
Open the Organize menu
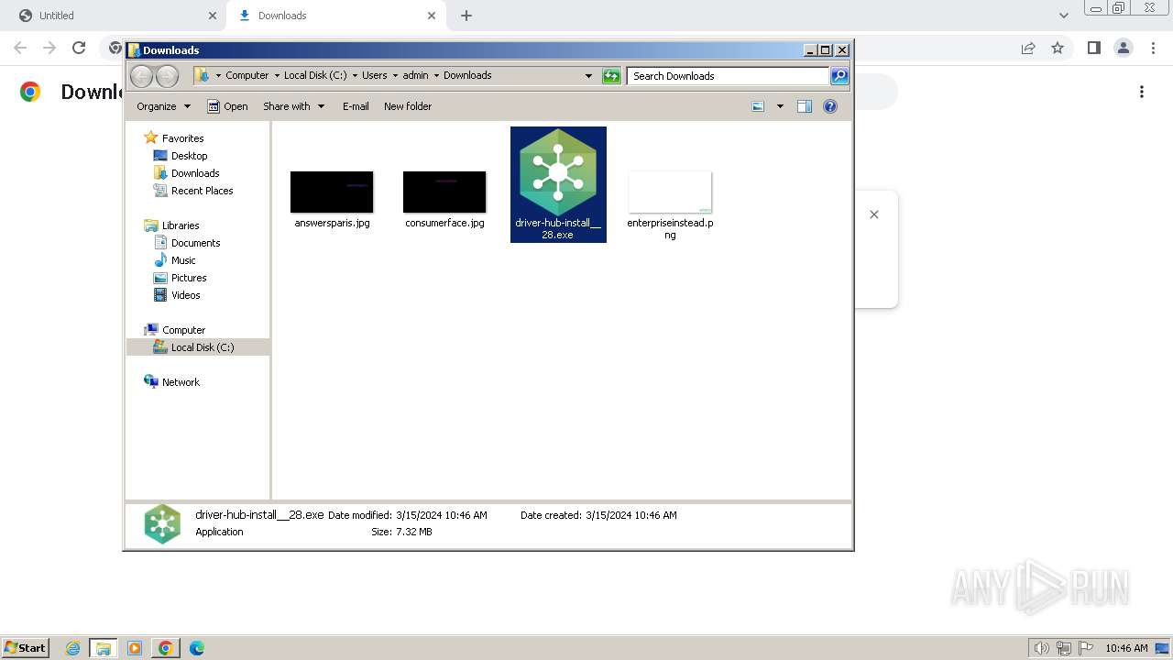pos(163,106)
